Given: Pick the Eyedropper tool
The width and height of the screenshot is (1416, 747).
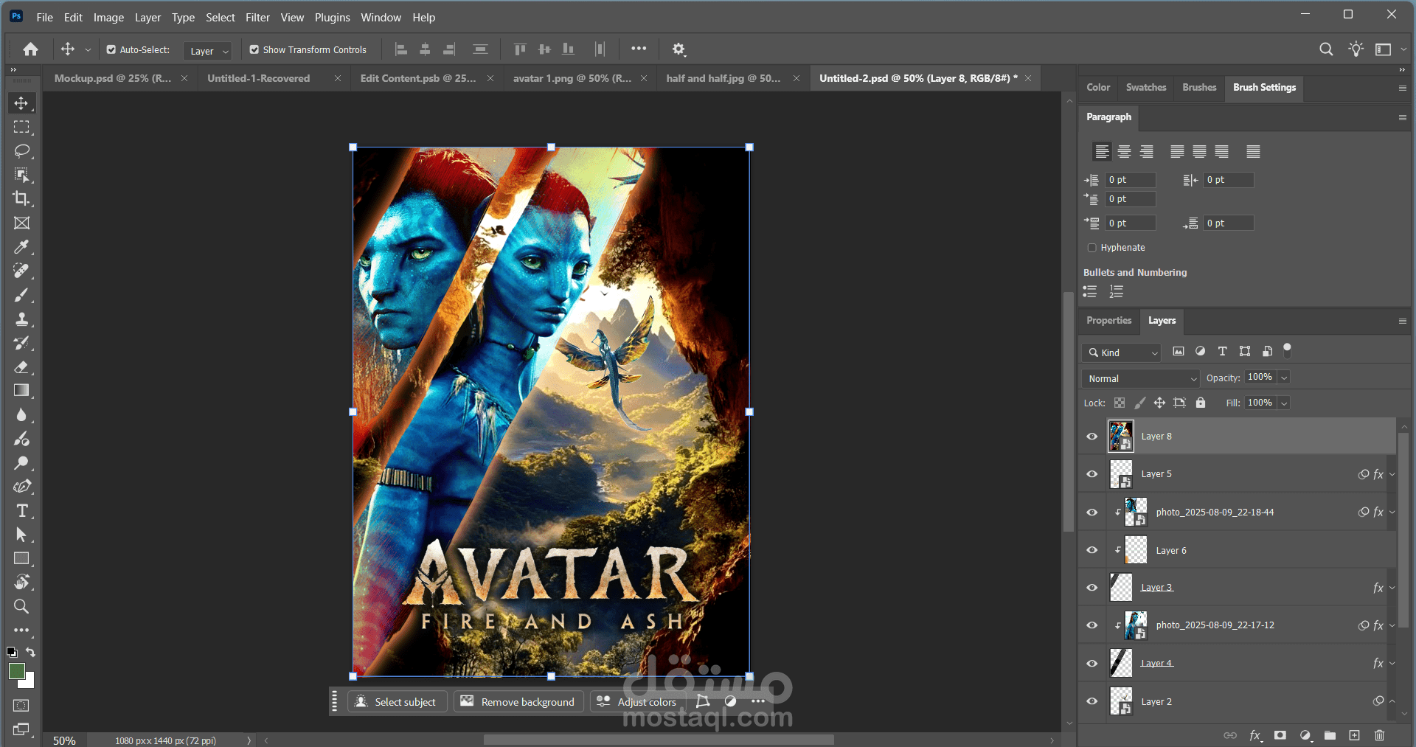Looking at the screenshot, I should 21,247.
